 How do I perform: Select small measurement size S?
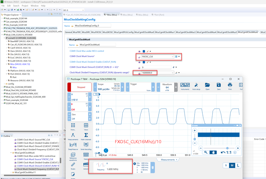tap(226, 165)
